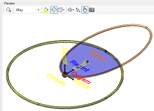Click the shaded box orientation icon

point(70,10)
